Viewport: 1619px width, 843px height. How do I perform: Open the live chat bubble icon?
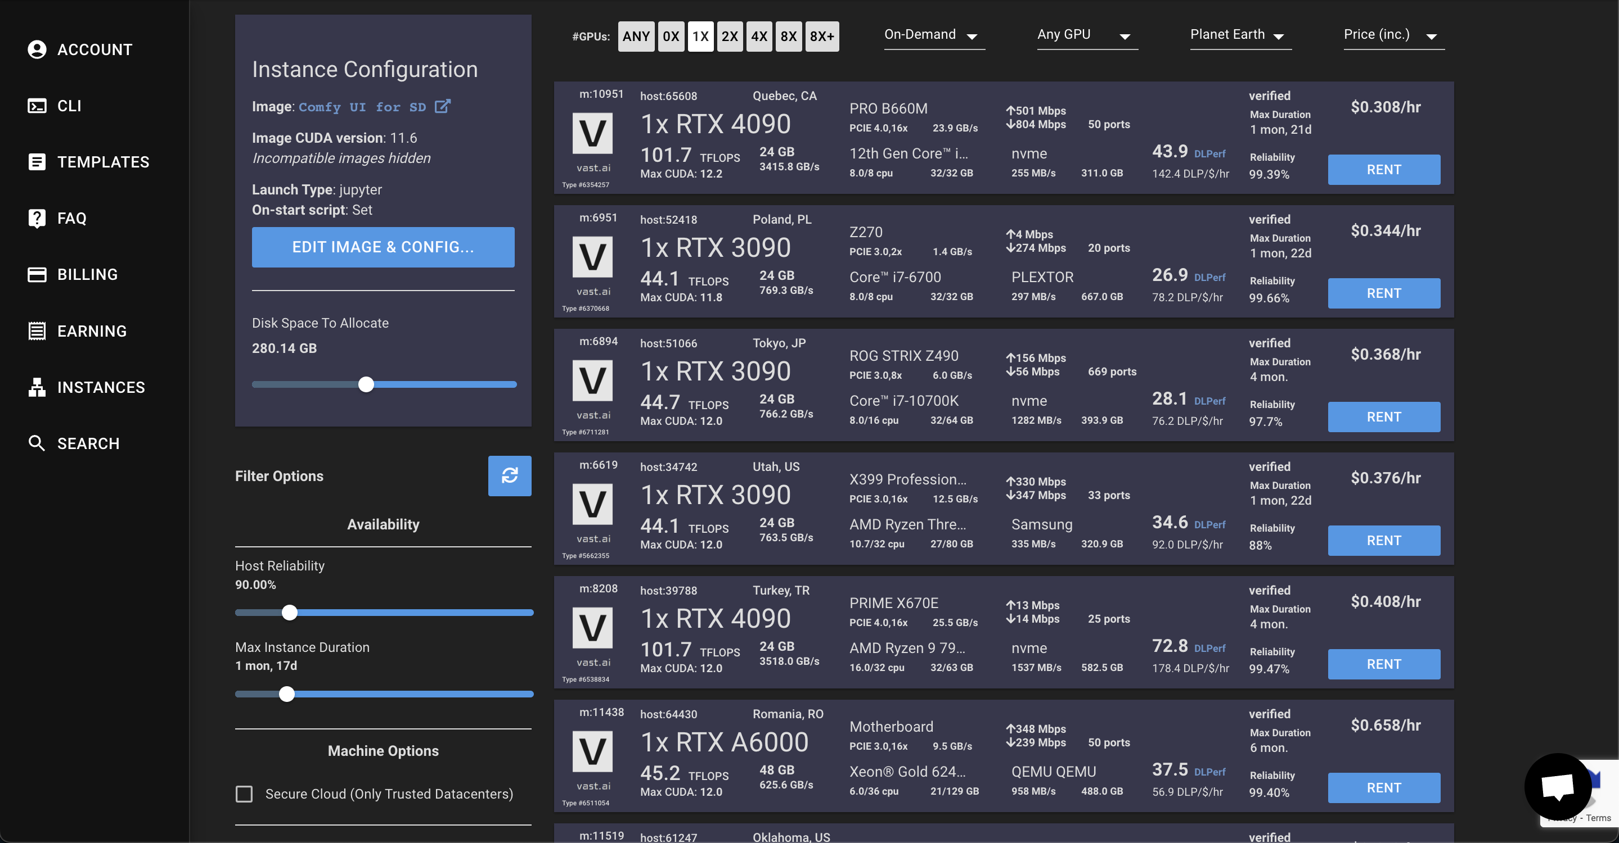coord(1557,786)
